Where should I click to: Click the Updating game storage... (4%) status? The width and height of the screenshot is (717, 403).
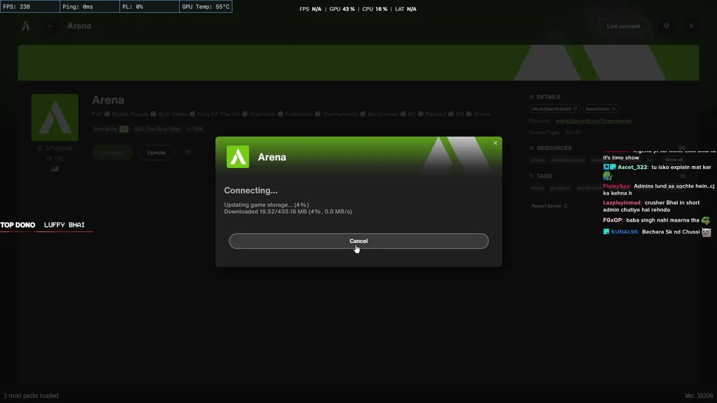click(x=267, y=205)
